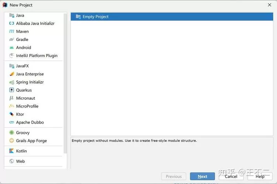The height and width of the screenshot is (184, 277).
Task: Click the IntelliJ Platform Plugin icon
Action: tap(12, 56)
